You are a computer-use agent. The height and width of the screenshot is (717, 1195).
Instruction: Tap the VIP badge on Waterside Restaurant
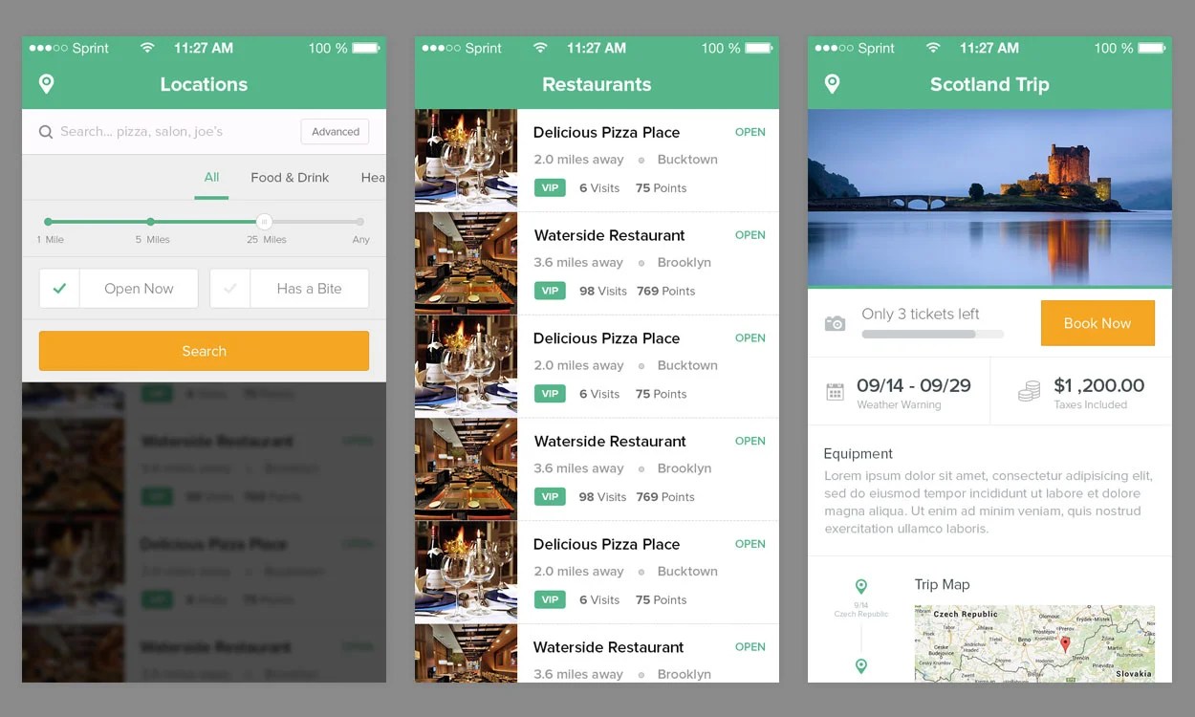coord(550,291)
